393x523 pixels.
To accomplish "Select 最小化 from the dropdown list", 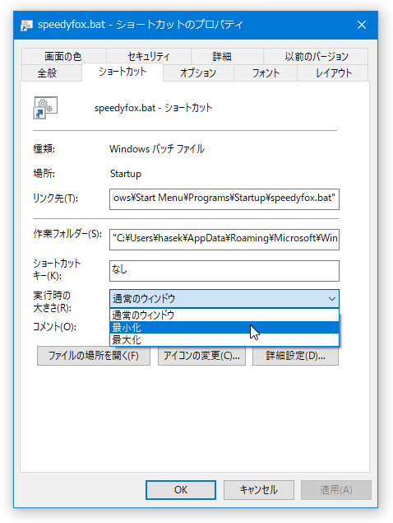I will pos(224,328).
